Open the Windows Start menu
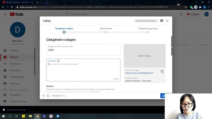The image size is (212, 119). (3, 116)
